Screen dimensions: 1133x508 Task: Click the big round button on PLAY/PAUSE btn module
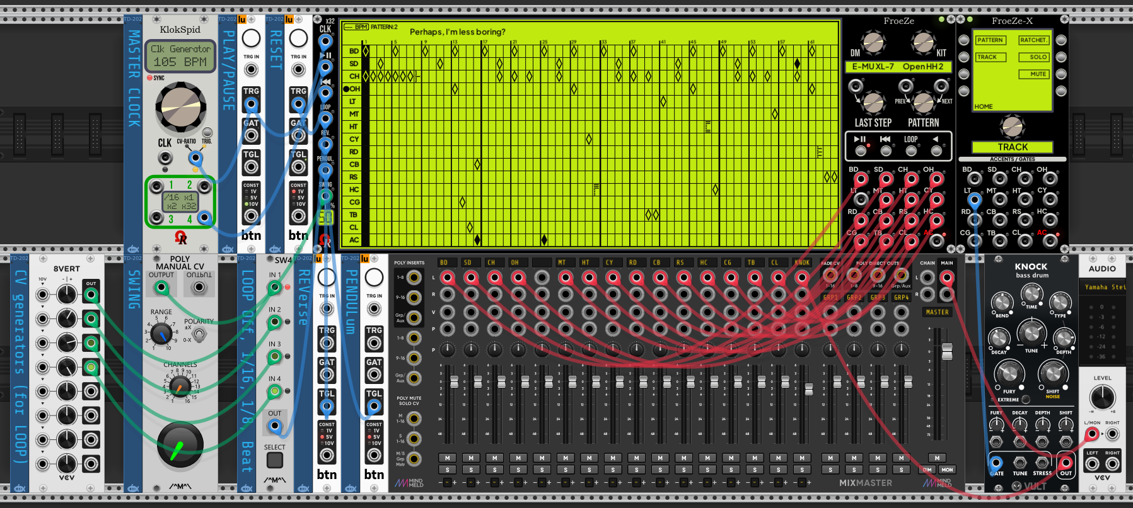click(251, 38)
